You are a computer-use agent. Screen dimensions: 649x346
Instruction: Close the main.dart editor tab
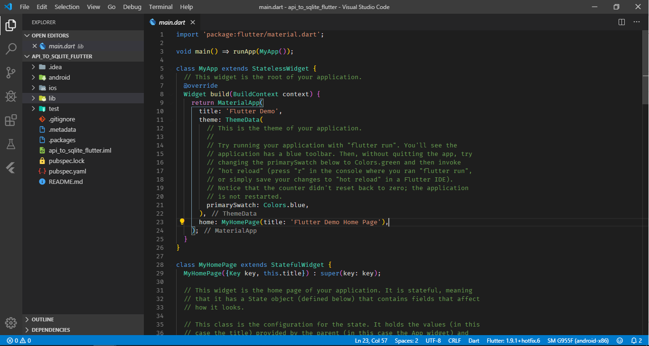[193, 22]
